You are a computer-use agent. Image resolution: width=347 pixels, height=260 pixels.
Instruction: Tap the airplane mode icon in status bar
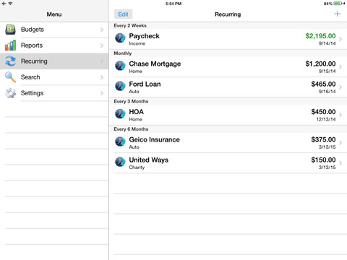4,4
